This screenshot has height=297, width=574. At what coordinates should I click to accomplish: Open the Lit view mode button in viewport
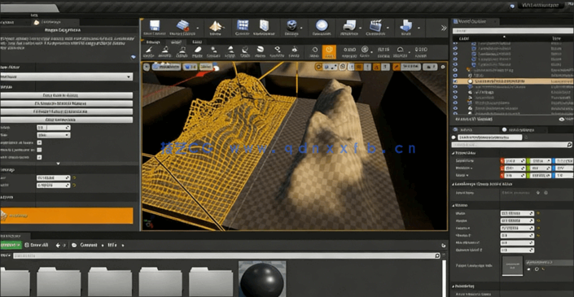pos(190,67)
